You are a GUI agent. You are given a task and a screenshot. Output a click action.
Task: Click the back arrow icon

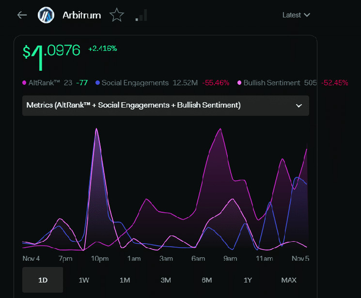pyautogui.click(x=22, y=15)
